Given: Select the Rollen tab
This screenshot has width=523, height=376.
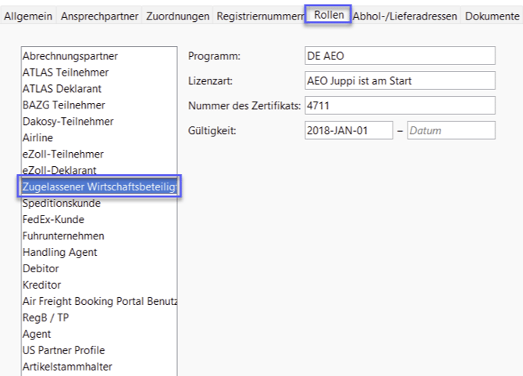Looking at the screenshot, I should pos(329,15).
